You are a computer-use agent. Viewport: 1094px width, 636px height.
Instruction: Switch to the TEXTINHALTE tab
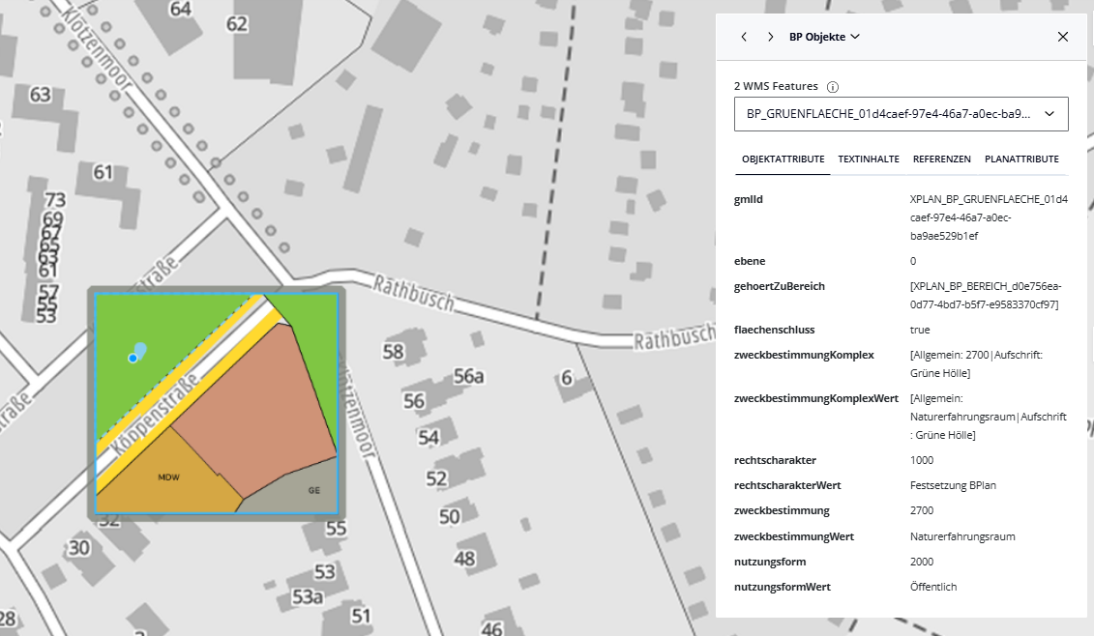point(868,159)
